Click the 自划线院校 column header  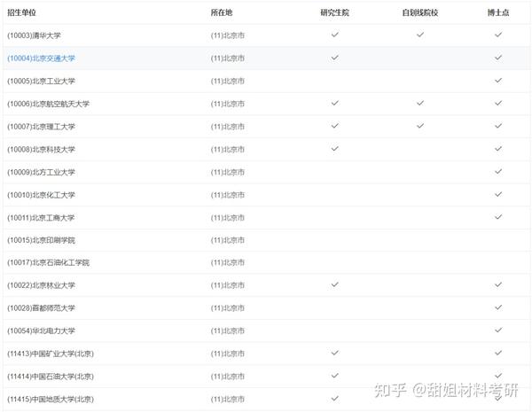coord(420,12)
